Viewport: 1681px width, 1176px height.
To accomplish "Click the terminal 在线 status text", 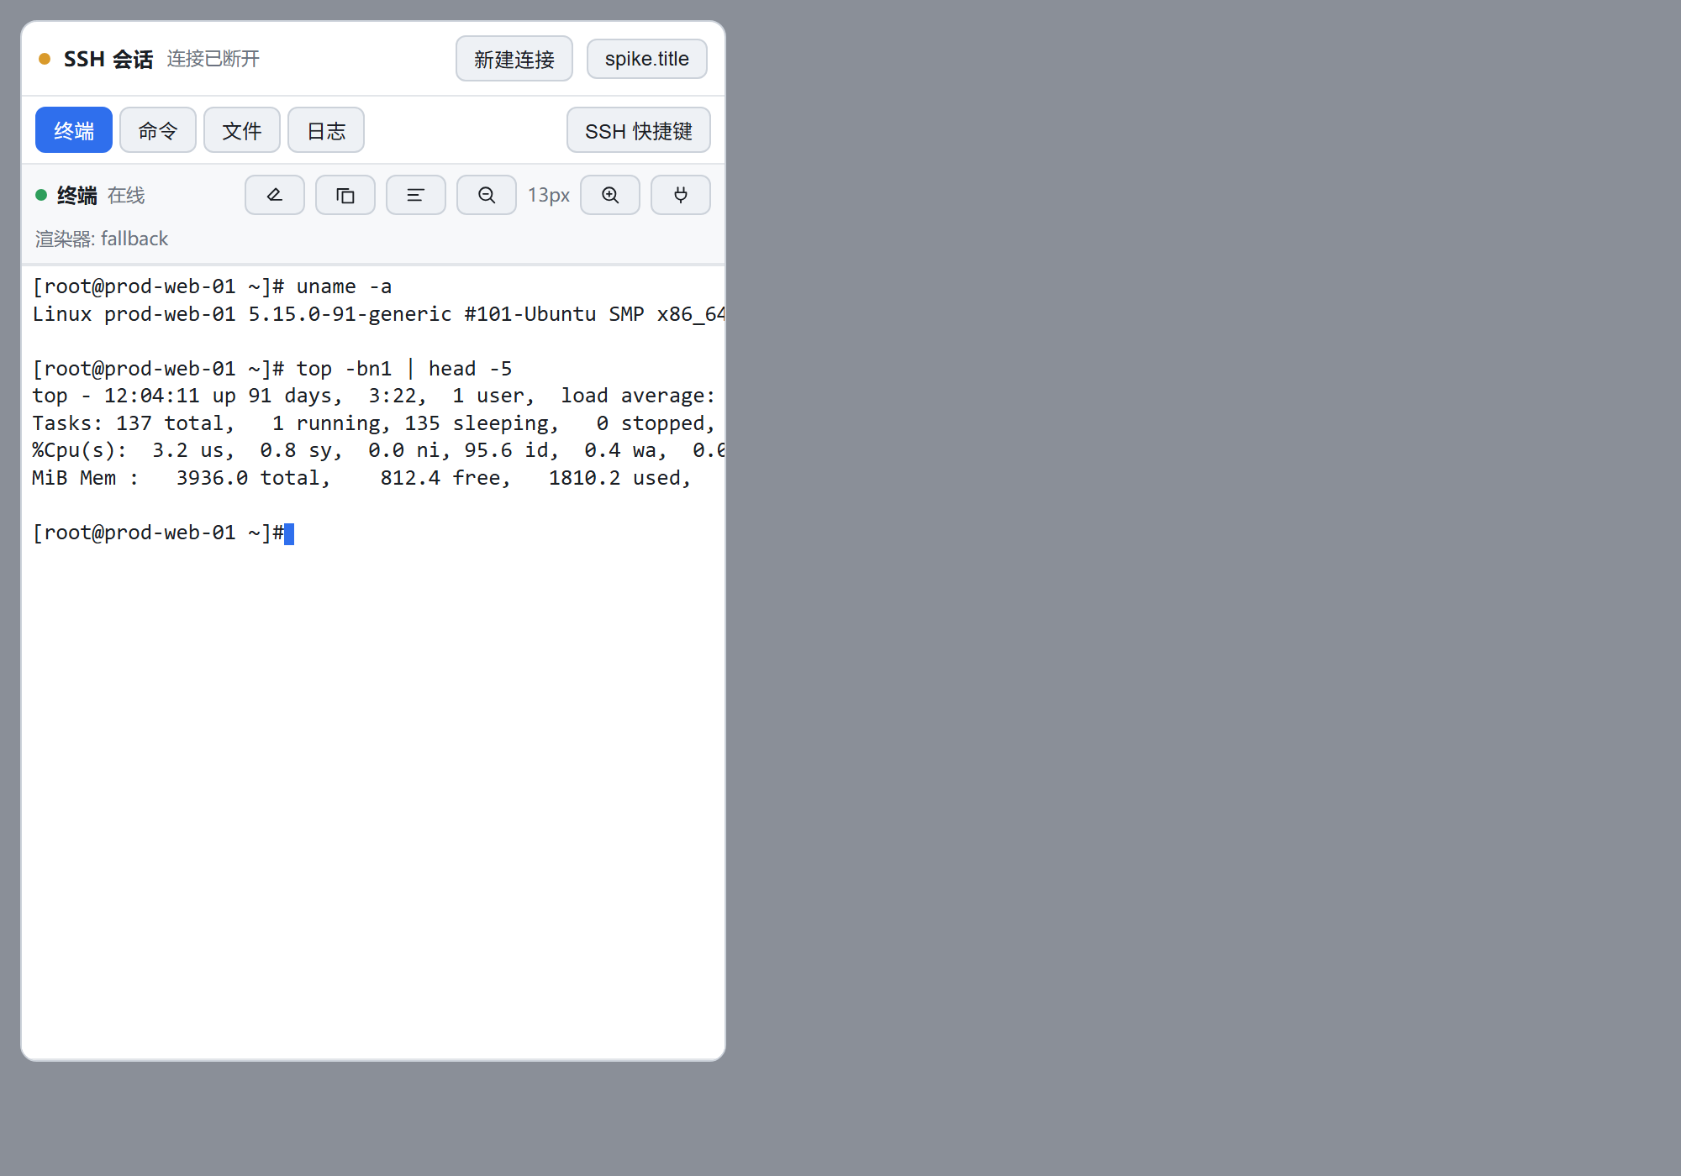I will coord(126,196).
